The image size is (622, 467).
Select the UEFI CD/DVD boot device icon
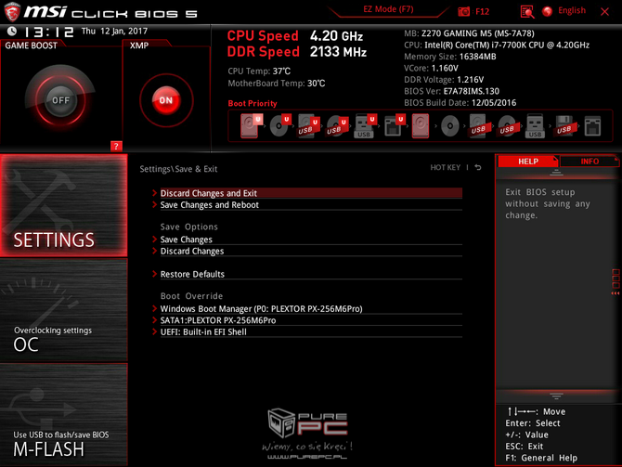(280, 125)
